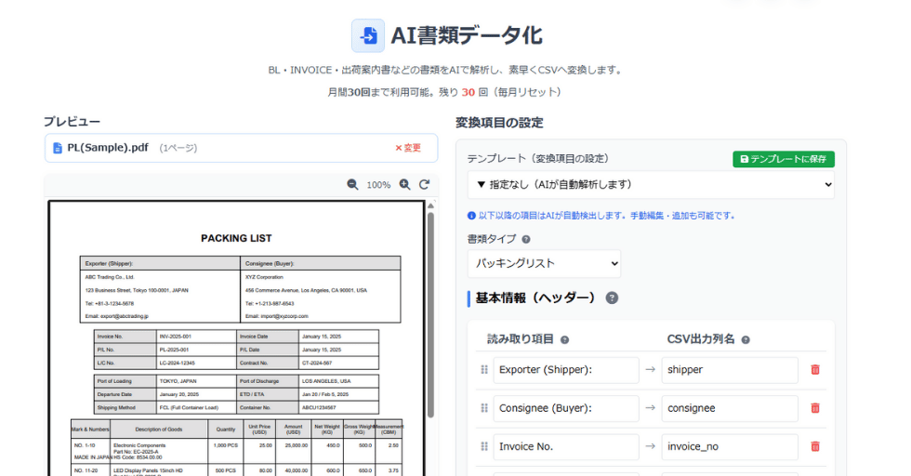This screenshot has height=476, width=911.
Task: Click the PACKING LIST title in preview
Action: 236,238
